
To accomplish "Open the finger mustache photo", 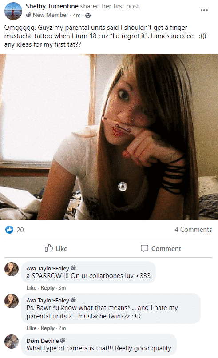I will click(x=109, y=137).
